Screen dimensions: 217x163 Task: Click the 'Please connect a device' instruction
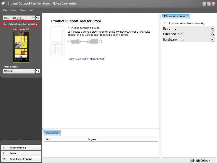(84, 28)
